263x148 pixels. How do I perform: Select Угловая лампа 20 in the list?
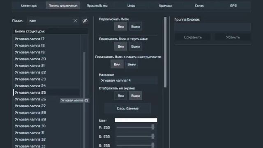[46, 59]
